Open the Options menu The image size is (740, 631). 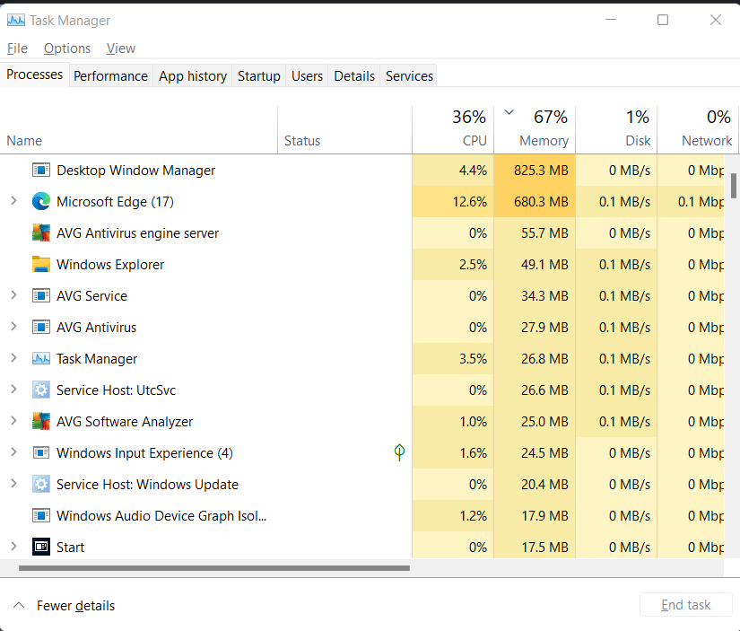pyautogui.click(x=67, y=48)
